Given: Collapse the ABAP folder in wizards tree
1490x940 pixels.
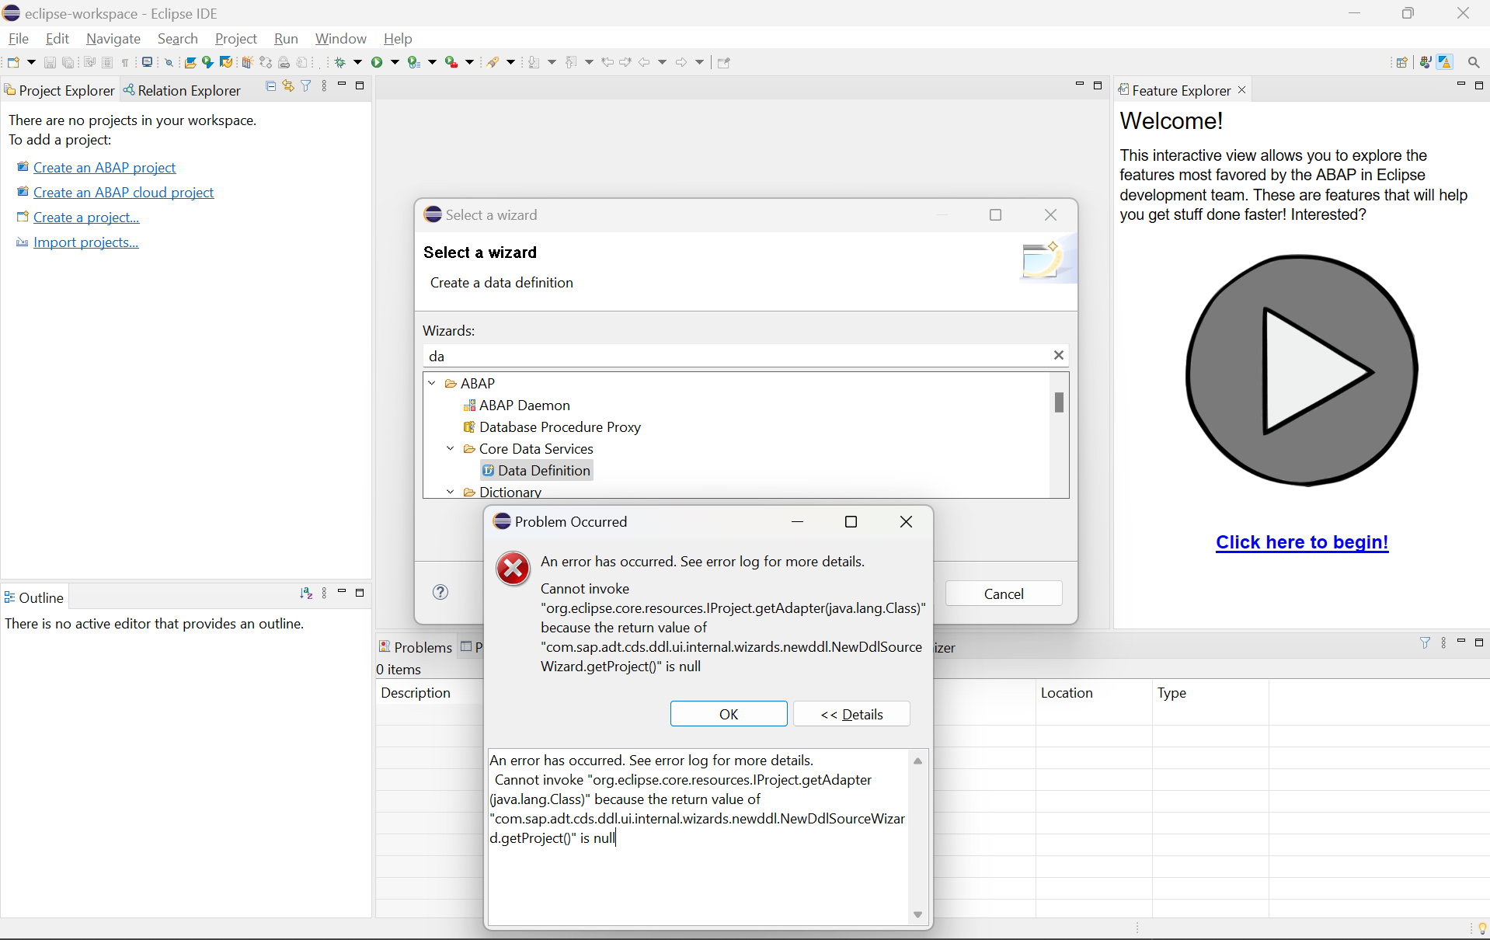Looking at the screenshot, I should (x=432, y=383).
